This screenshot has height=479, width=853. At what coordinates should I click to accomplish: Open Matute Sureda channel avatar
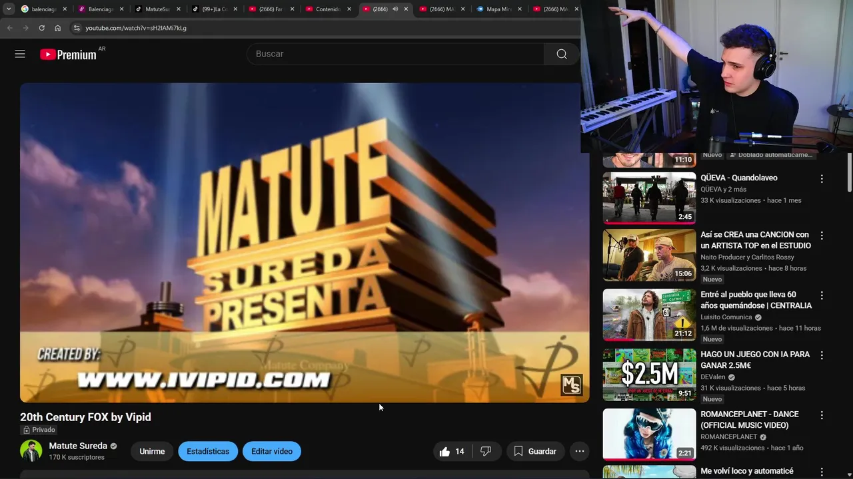pyautogui.click(x=31, y=451)
